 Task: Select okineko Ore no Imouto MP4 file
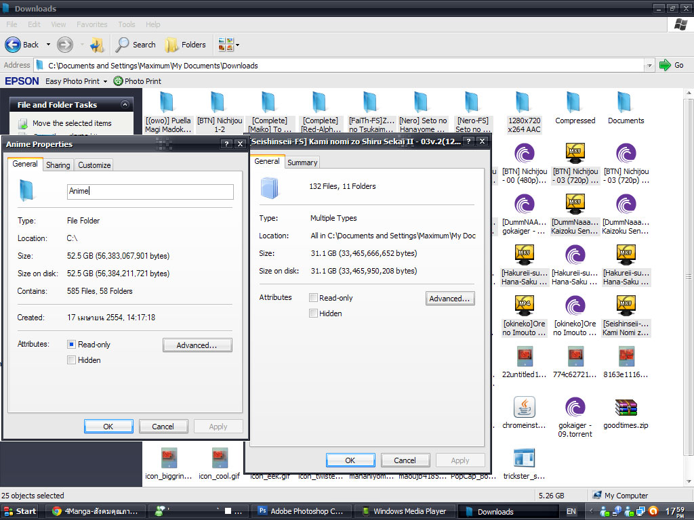pyautogui.click(x=525, y=316)
